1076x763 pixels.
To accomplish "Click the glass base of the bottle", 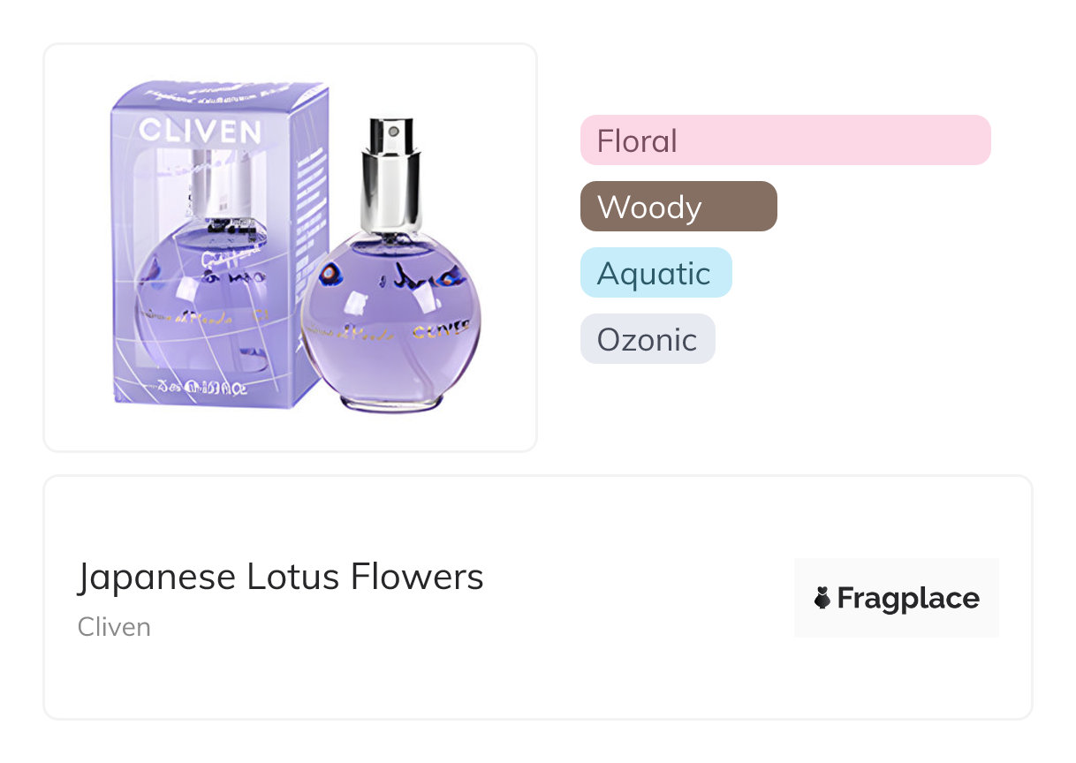I will 390,404.
